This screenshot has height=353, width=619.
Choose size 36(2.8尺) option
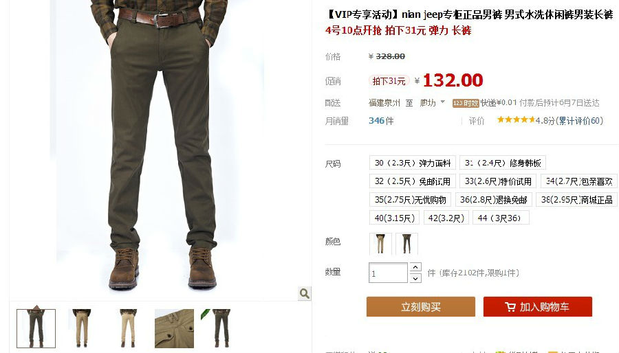pyautogui.click(x=494, y=200)
